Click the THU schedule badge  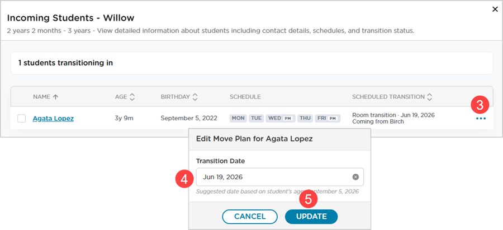(x=305, y=118)
